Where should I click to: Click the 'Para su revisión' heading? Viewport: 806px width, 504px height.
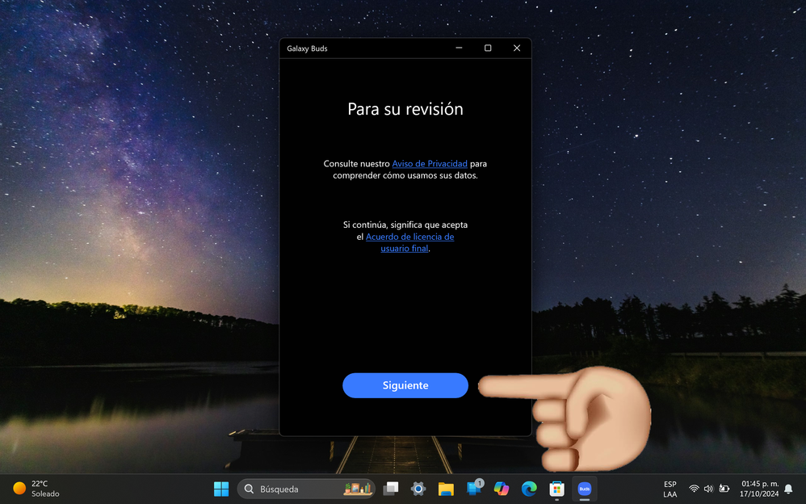pos(405,109)
